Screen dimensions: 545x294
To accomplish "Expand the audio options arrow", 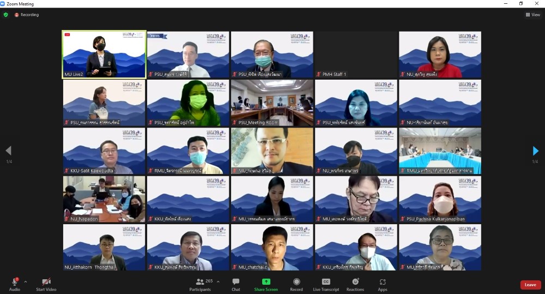I will 26,281.
